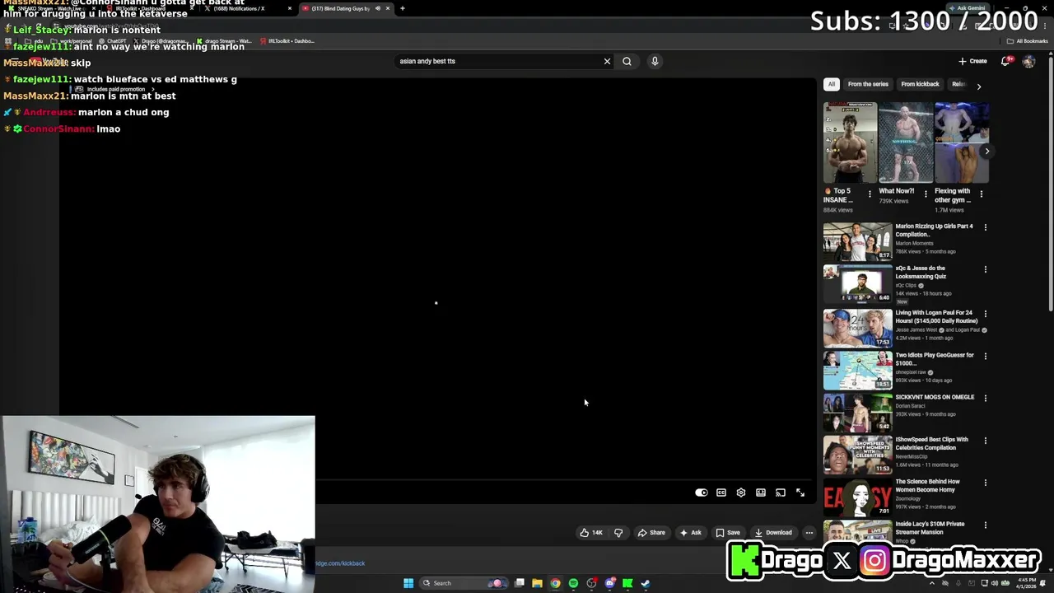
Task: Open the kickback link in description
Action: point(340,563)
